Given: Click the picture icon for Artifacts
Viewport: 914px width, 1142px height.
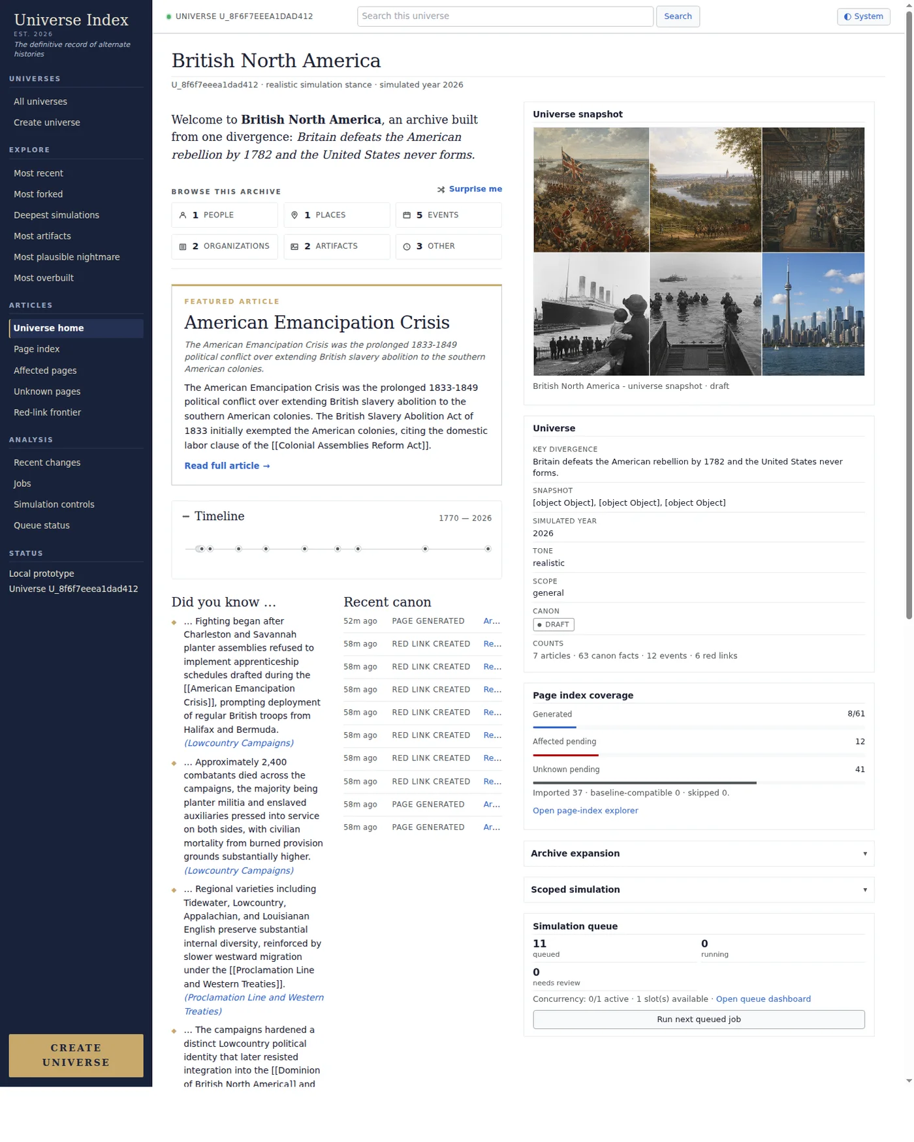Looking at the screenshot, I should pos(294,247).
